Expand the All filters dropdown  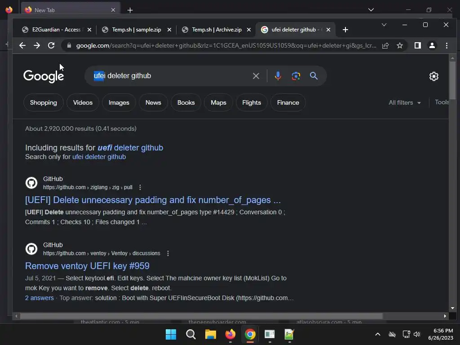405,103
